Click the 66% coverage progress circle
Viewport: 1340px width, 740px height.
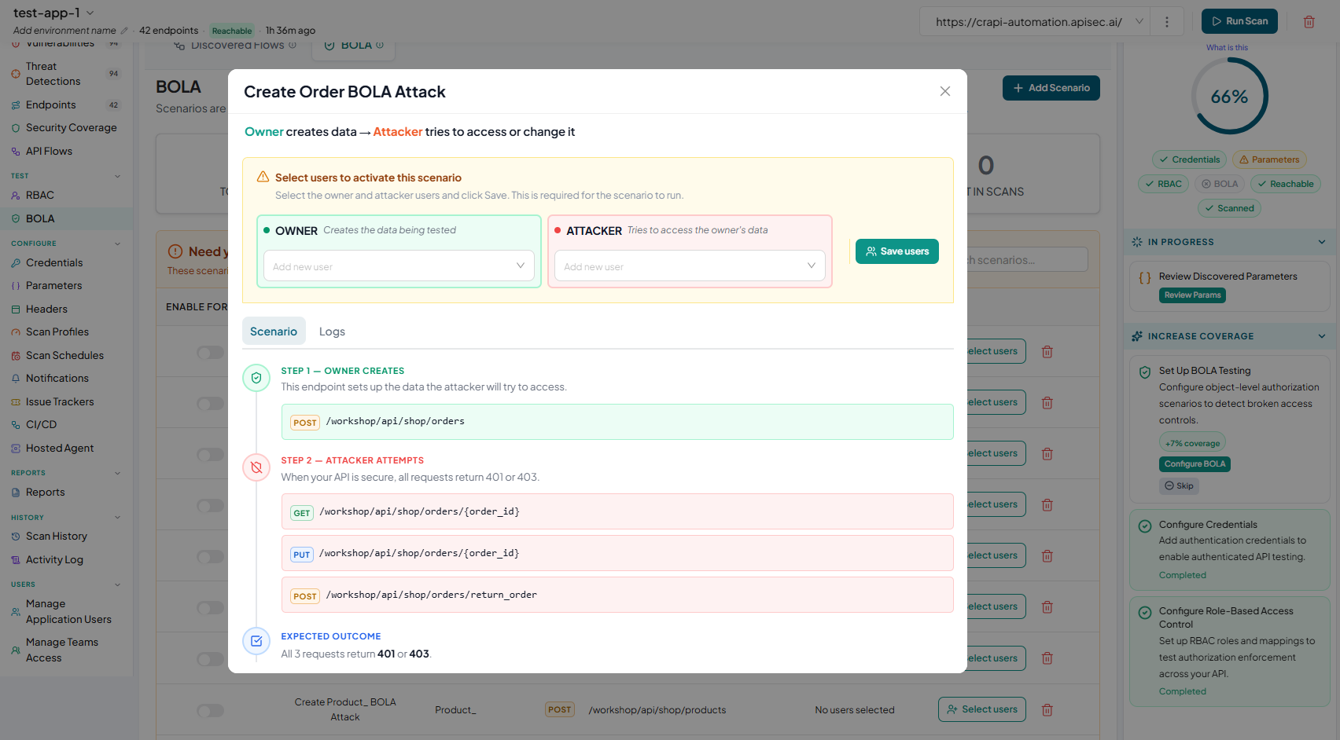pos(1229,97)
